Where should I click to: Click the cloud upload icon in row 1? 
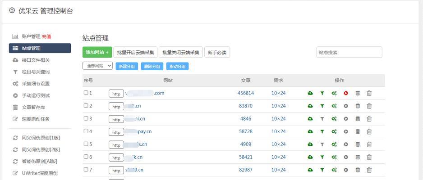[310, 93]
